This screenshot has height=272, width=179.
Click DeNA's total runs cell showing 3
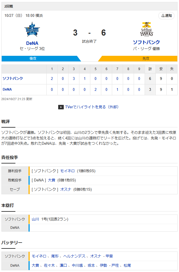point(150,89)
